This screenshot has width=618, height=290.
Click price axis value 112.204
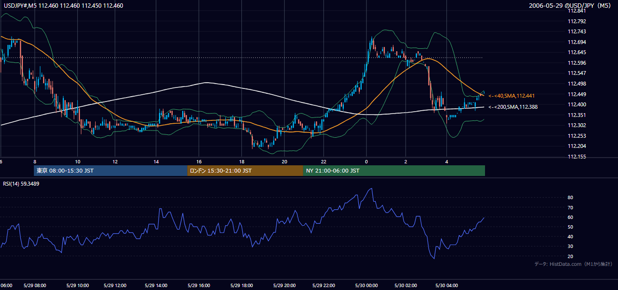click(577, 146)
